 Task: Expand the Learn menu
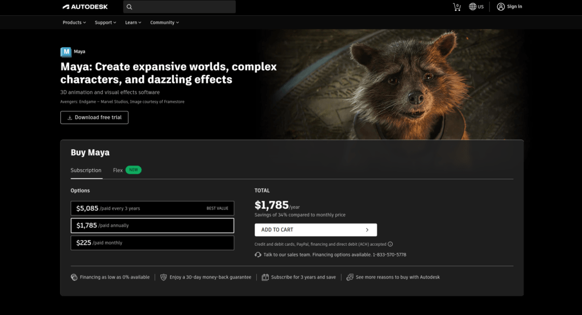(x=133, y=23)
